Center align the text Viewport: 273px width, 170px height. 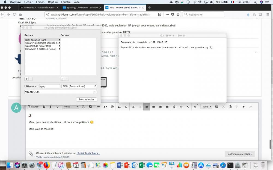153,107
